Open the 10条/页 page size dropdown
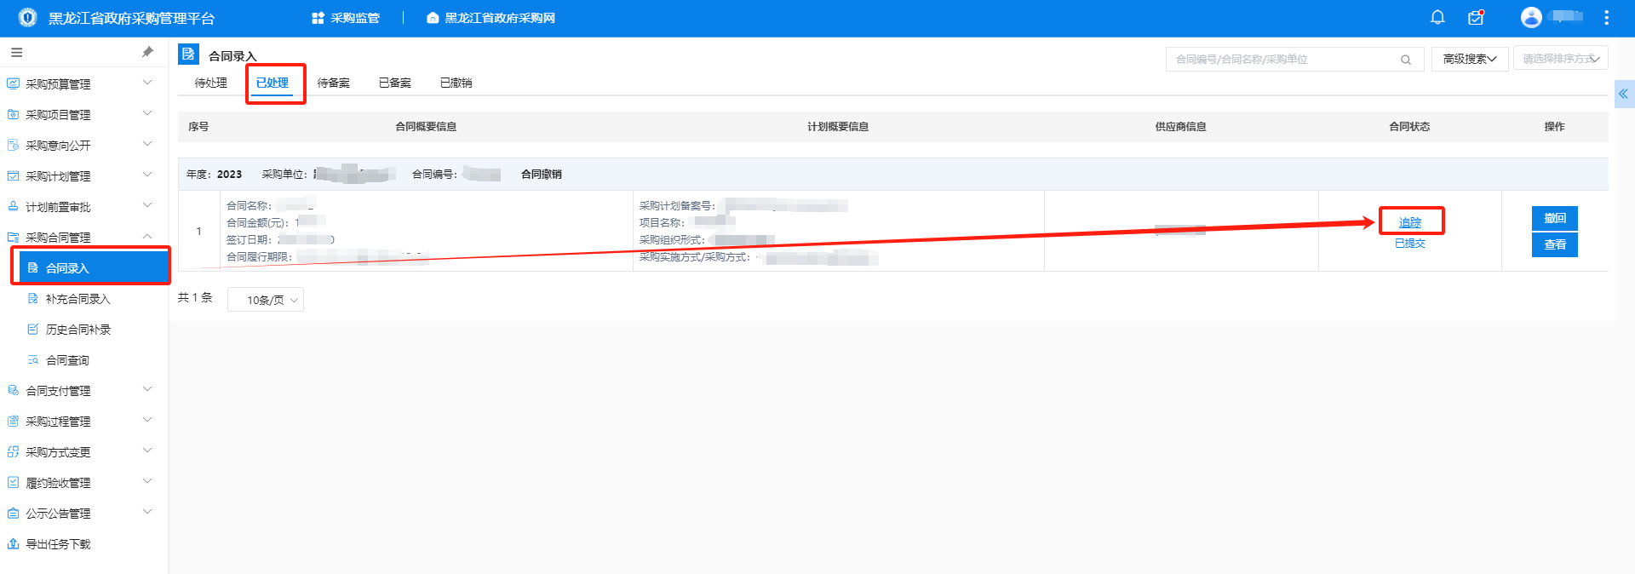This screenshot has width=1635, height=574. pos(266,300)
